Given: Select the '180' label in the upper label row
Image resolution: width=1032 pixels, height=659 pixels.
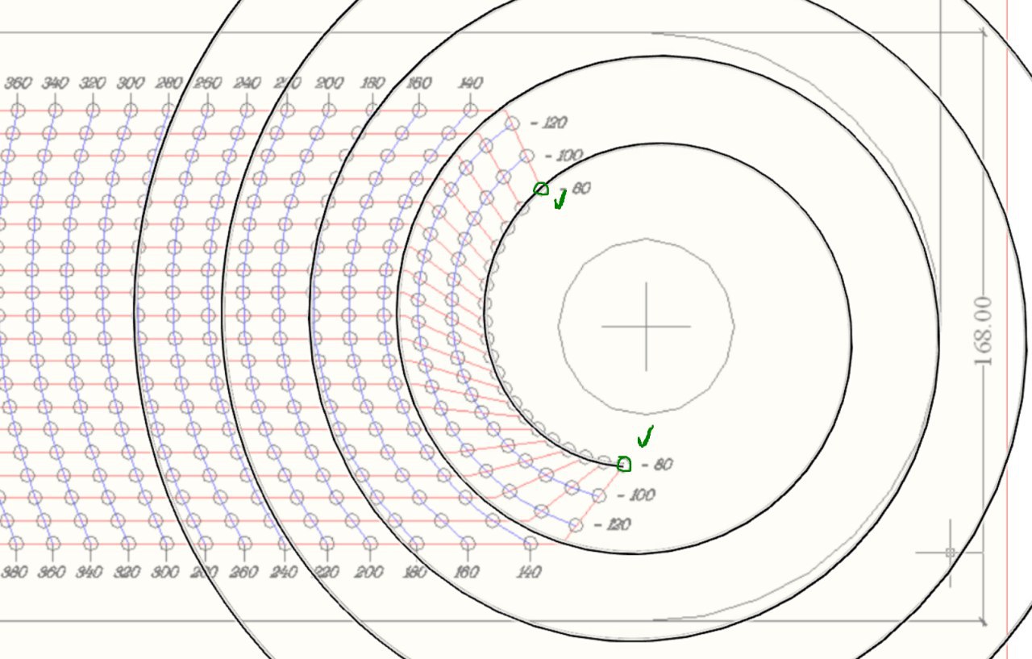Looking at the screenshot, I should 373,83.
